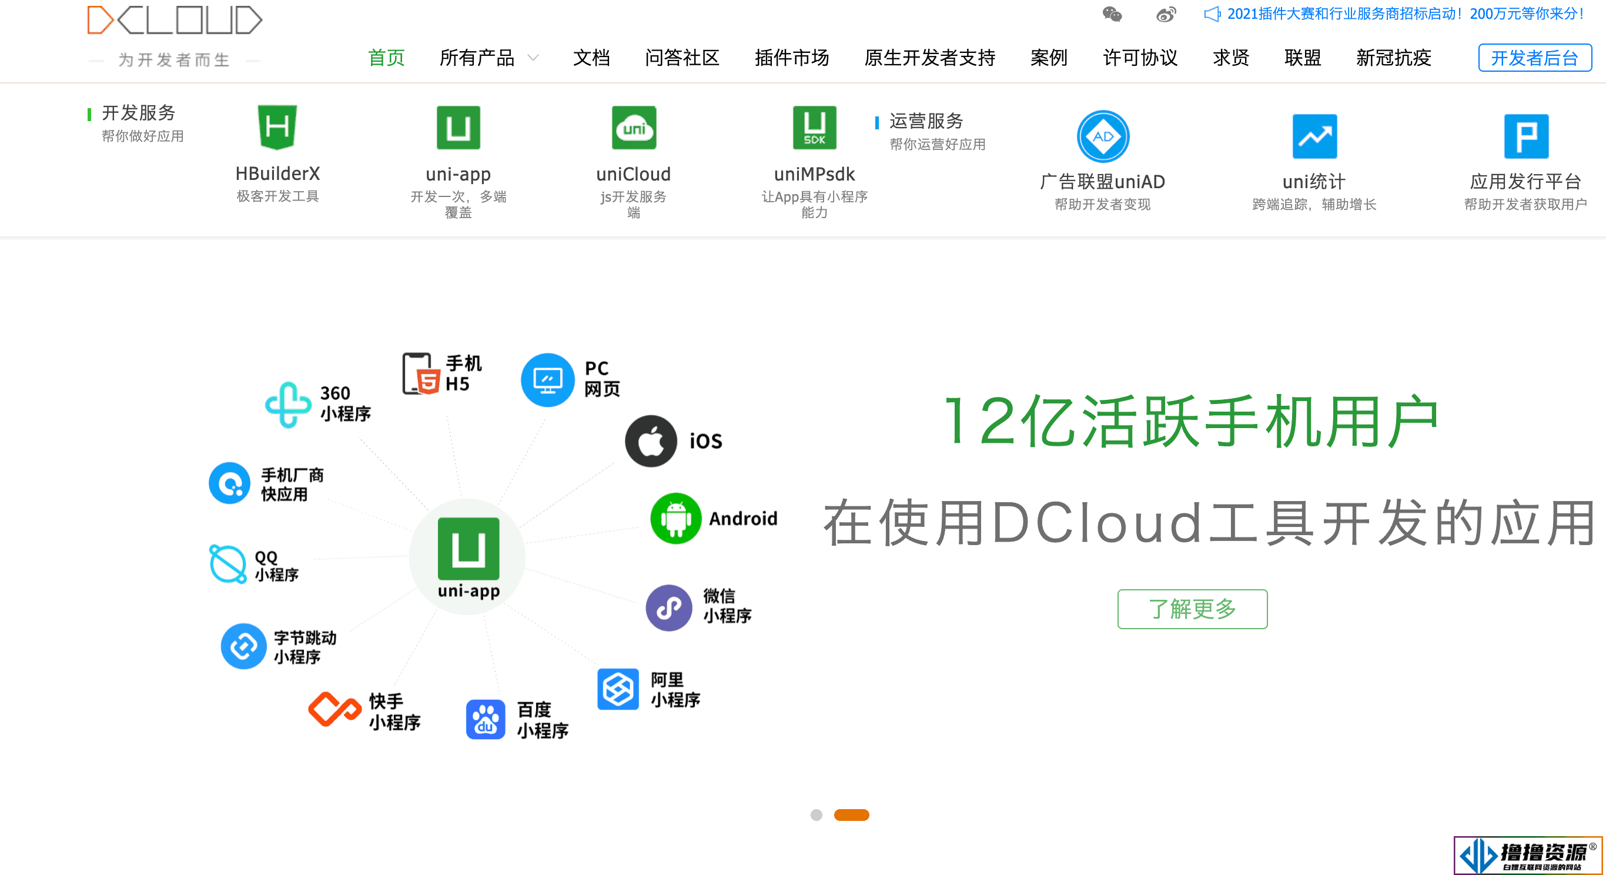Click the 阿里小程序 icon
The width and height of the screenshot is (1606, 875).
pos(618,689)
